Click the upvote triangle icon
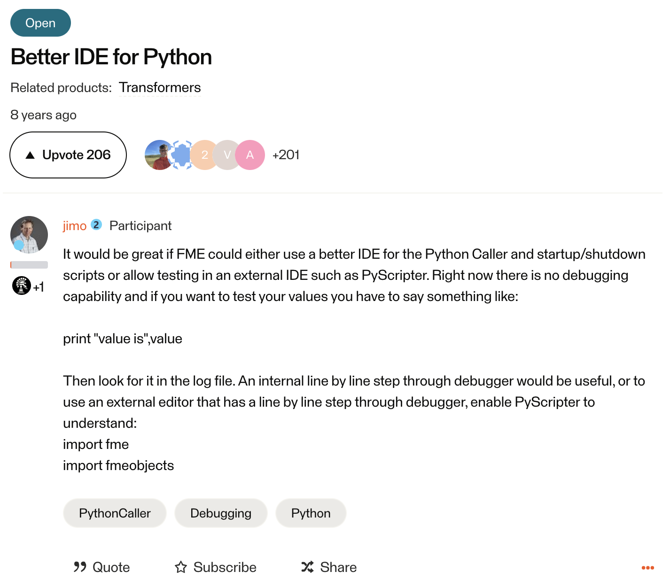The image size is (670, 587). (x=30, y=155)
